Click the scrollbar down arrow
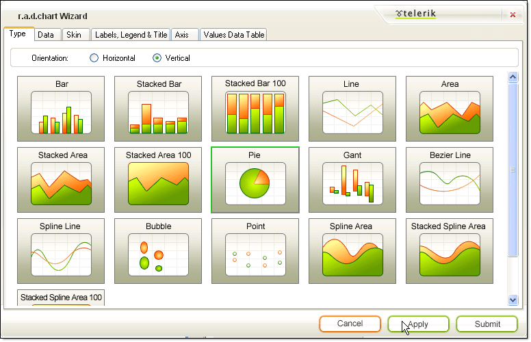This screenshot has width=531, height=342. tap(513, 300)
